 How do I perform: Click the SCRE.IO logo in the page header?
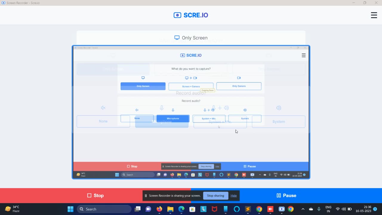191,15
